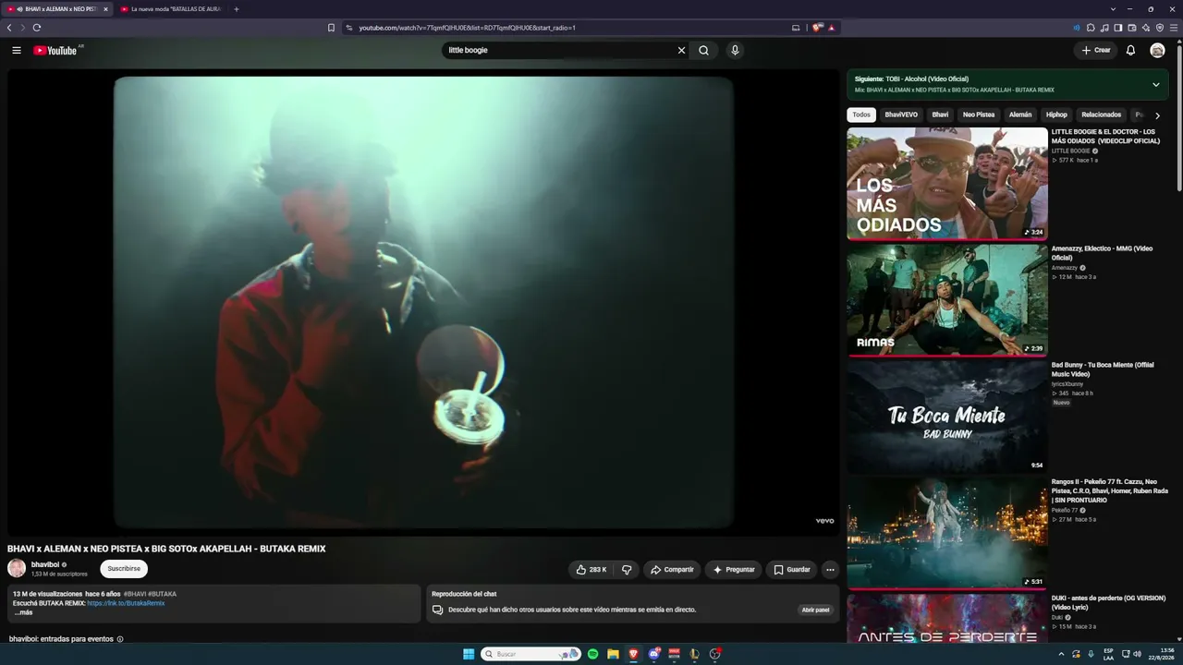Open the bhaviboi channel avatar
The width and height of the screenshot is (1183, 665).
[17, 568]
